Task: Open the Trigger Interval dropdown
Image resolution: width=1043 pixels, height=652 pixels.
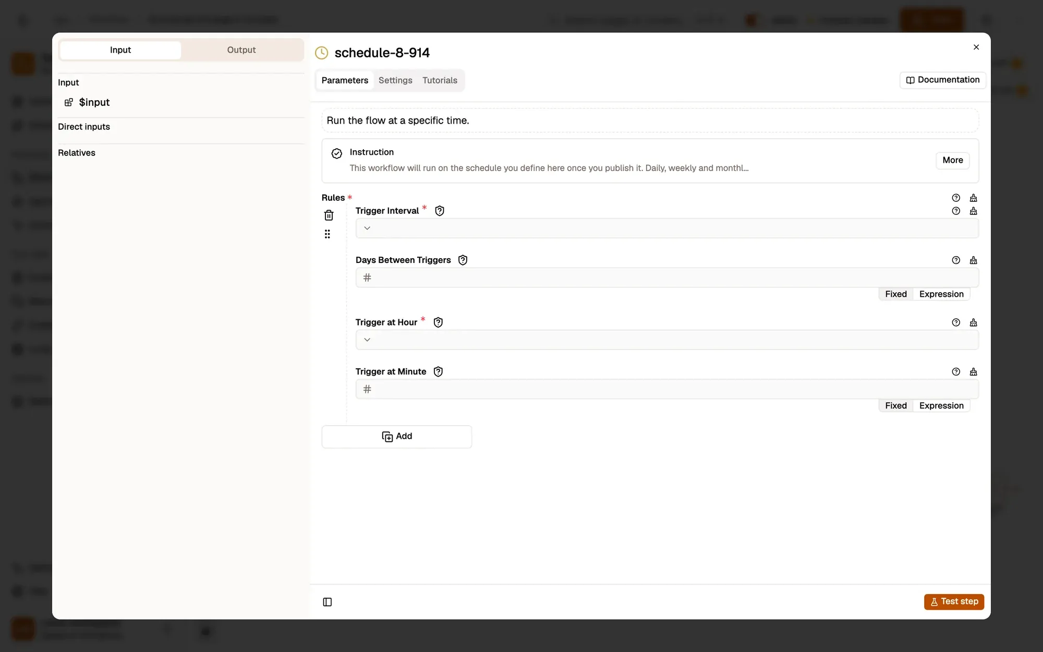Action: coord(667,228)
